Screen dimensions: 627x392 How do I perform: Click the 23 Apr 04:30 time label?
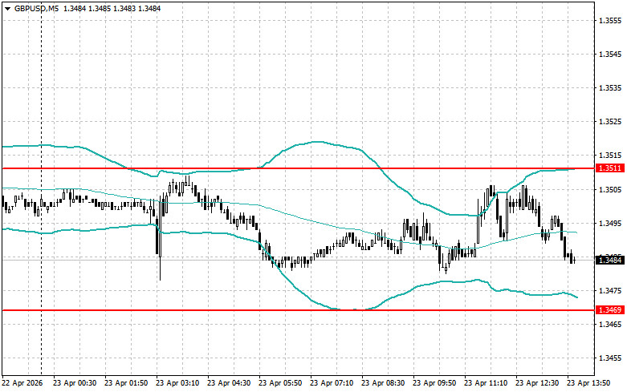pos(229,383)
